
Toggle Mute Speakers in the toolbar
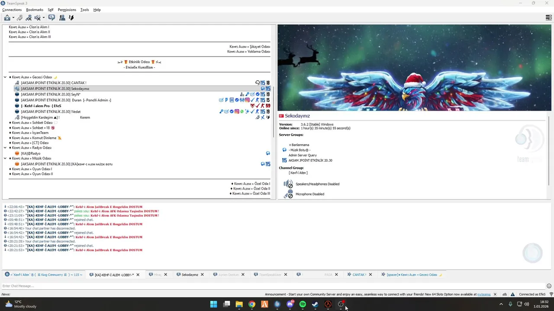(37, 18)
